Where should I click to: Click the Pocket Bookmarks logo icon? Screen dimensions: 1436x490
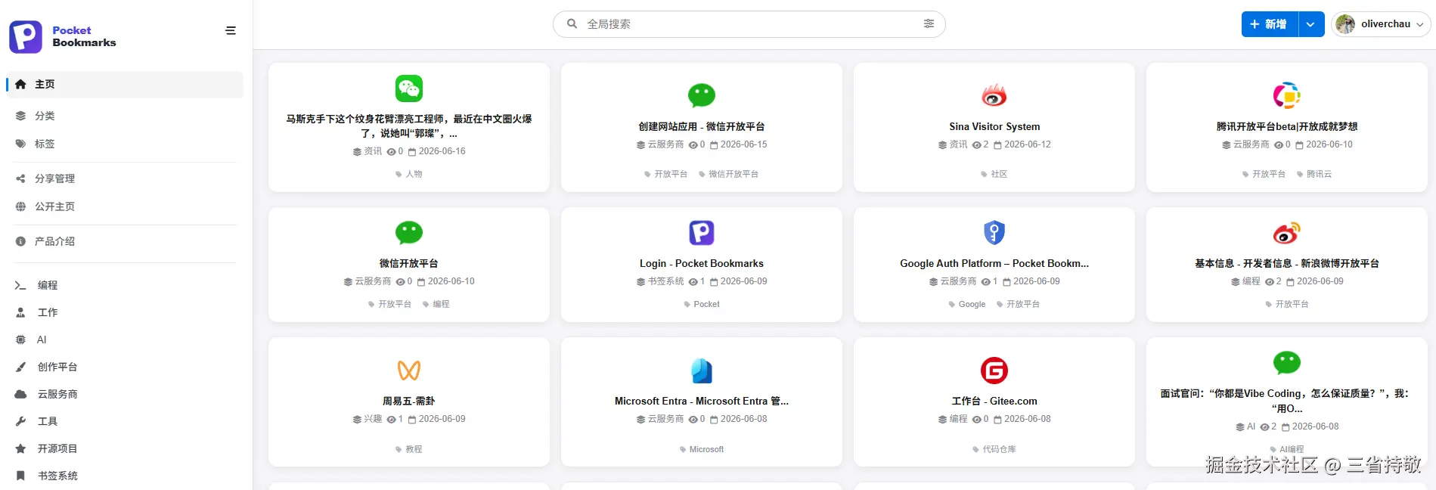[26, 36]
